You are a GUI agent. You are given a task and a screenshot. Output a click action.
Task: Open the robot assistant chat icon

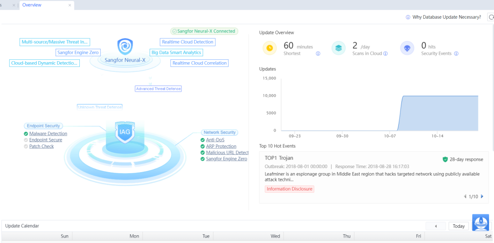click(x=480, y=222)
